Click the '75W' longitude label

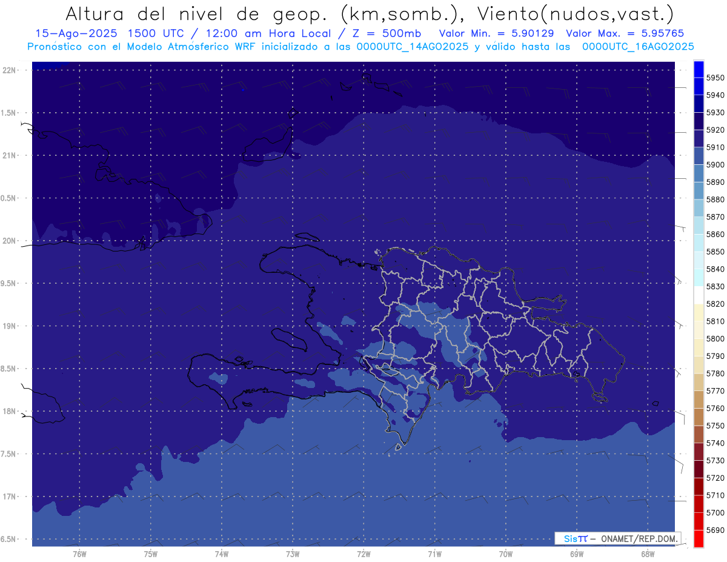click(x=150, y=554)
